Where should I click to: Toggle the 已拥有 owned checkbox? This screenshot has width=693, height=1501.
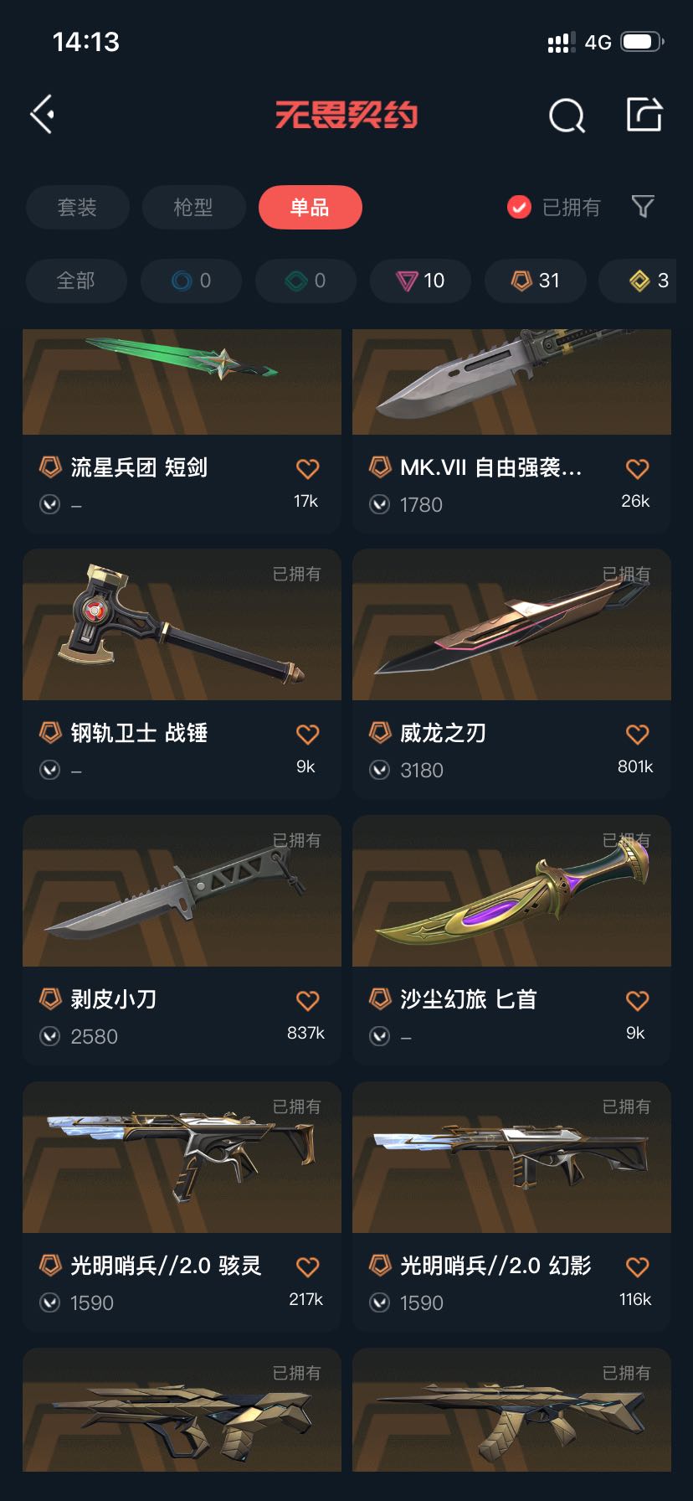[519, 207]
